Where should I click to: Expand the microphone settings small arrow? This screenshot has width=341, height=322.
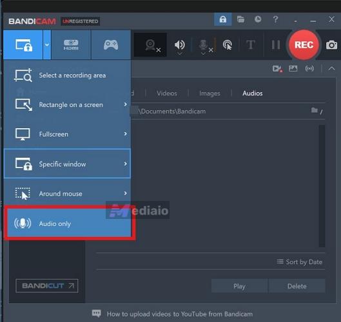(x=203, y=53)
